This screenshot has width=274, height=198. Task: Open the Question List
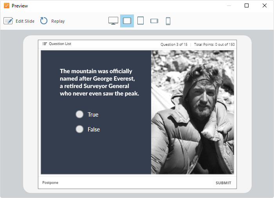57,44
